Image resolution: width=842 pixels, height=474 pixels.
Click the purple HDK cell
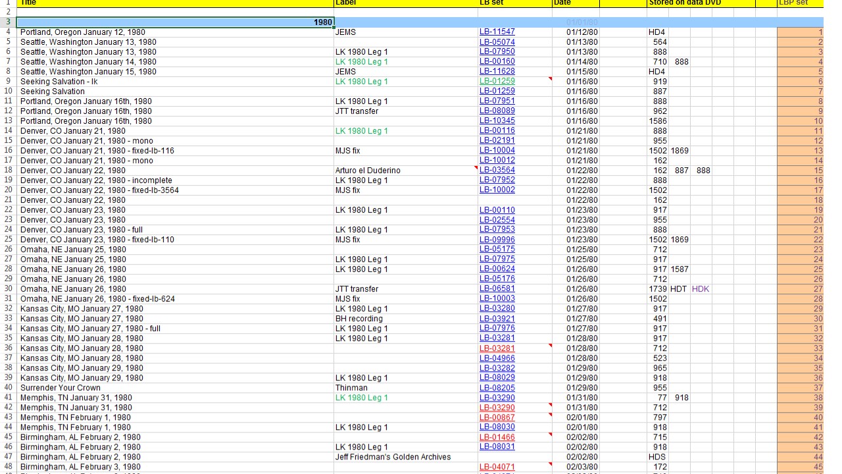701,289
